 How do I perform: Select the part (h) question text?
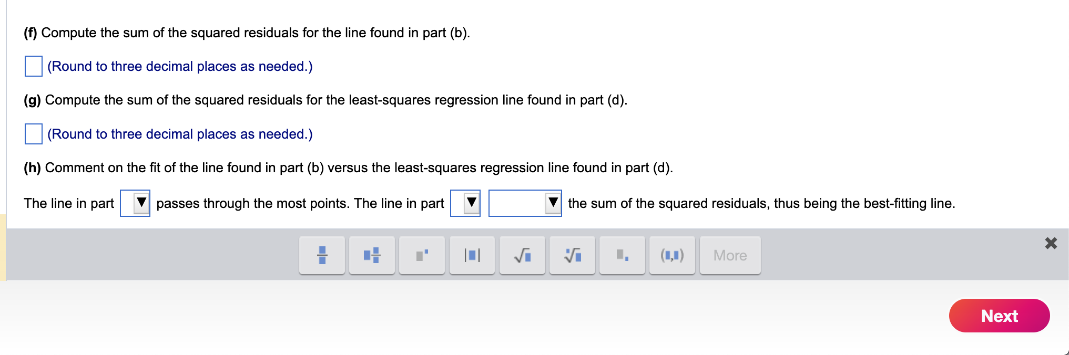349,168
